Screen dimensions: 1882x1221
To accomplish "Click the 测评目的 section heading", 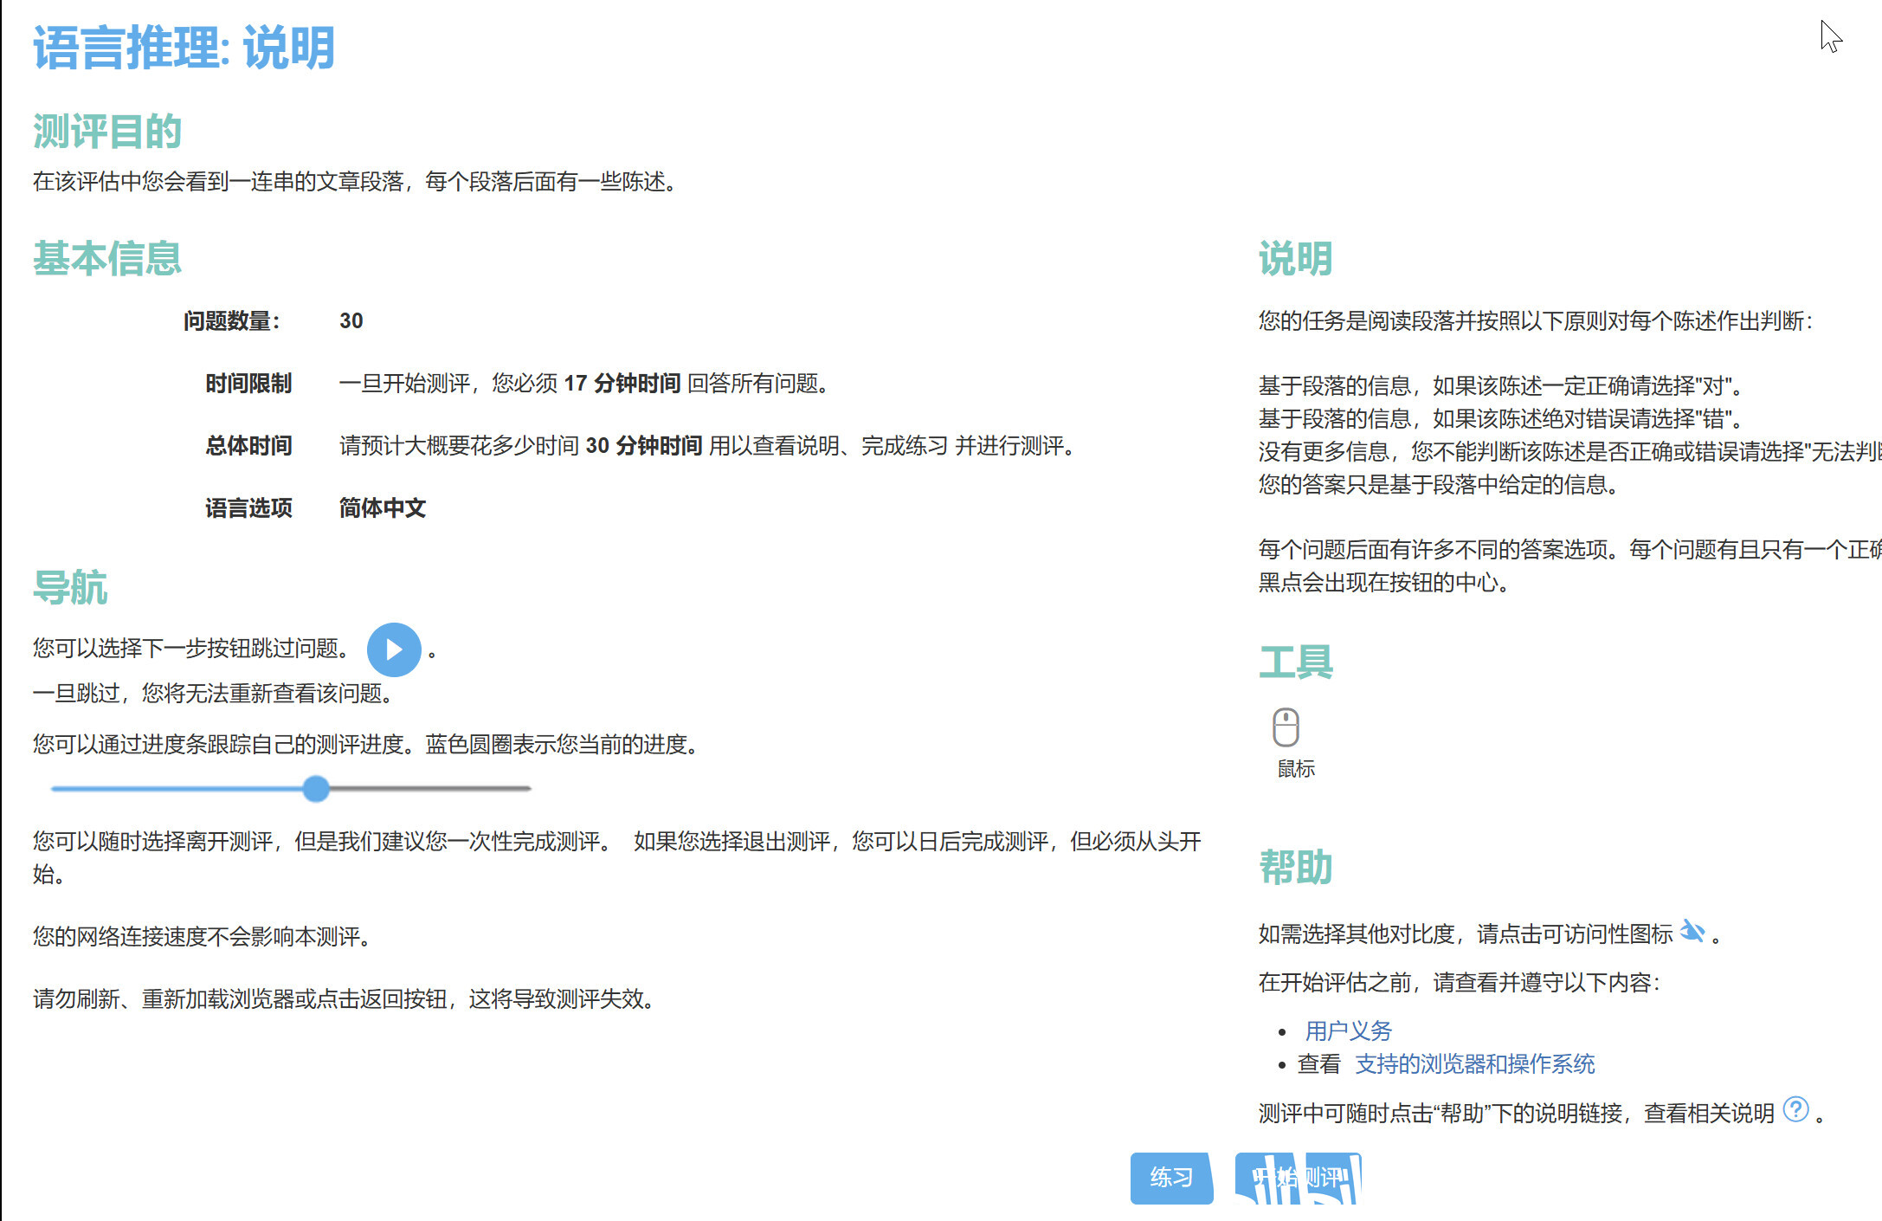I will pyautogui.click(x=107, y=132).
